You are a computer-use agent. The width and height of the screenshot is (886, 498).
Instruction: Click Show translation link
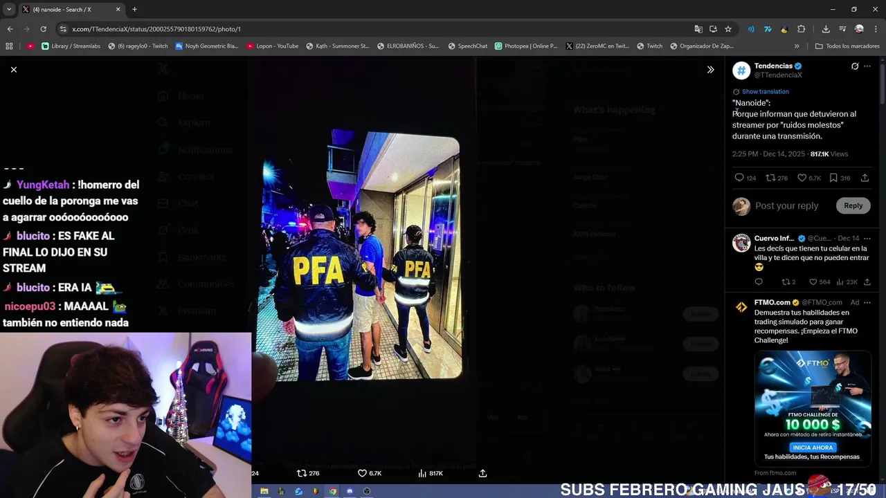pyautogui.click(x=765, y=91)
